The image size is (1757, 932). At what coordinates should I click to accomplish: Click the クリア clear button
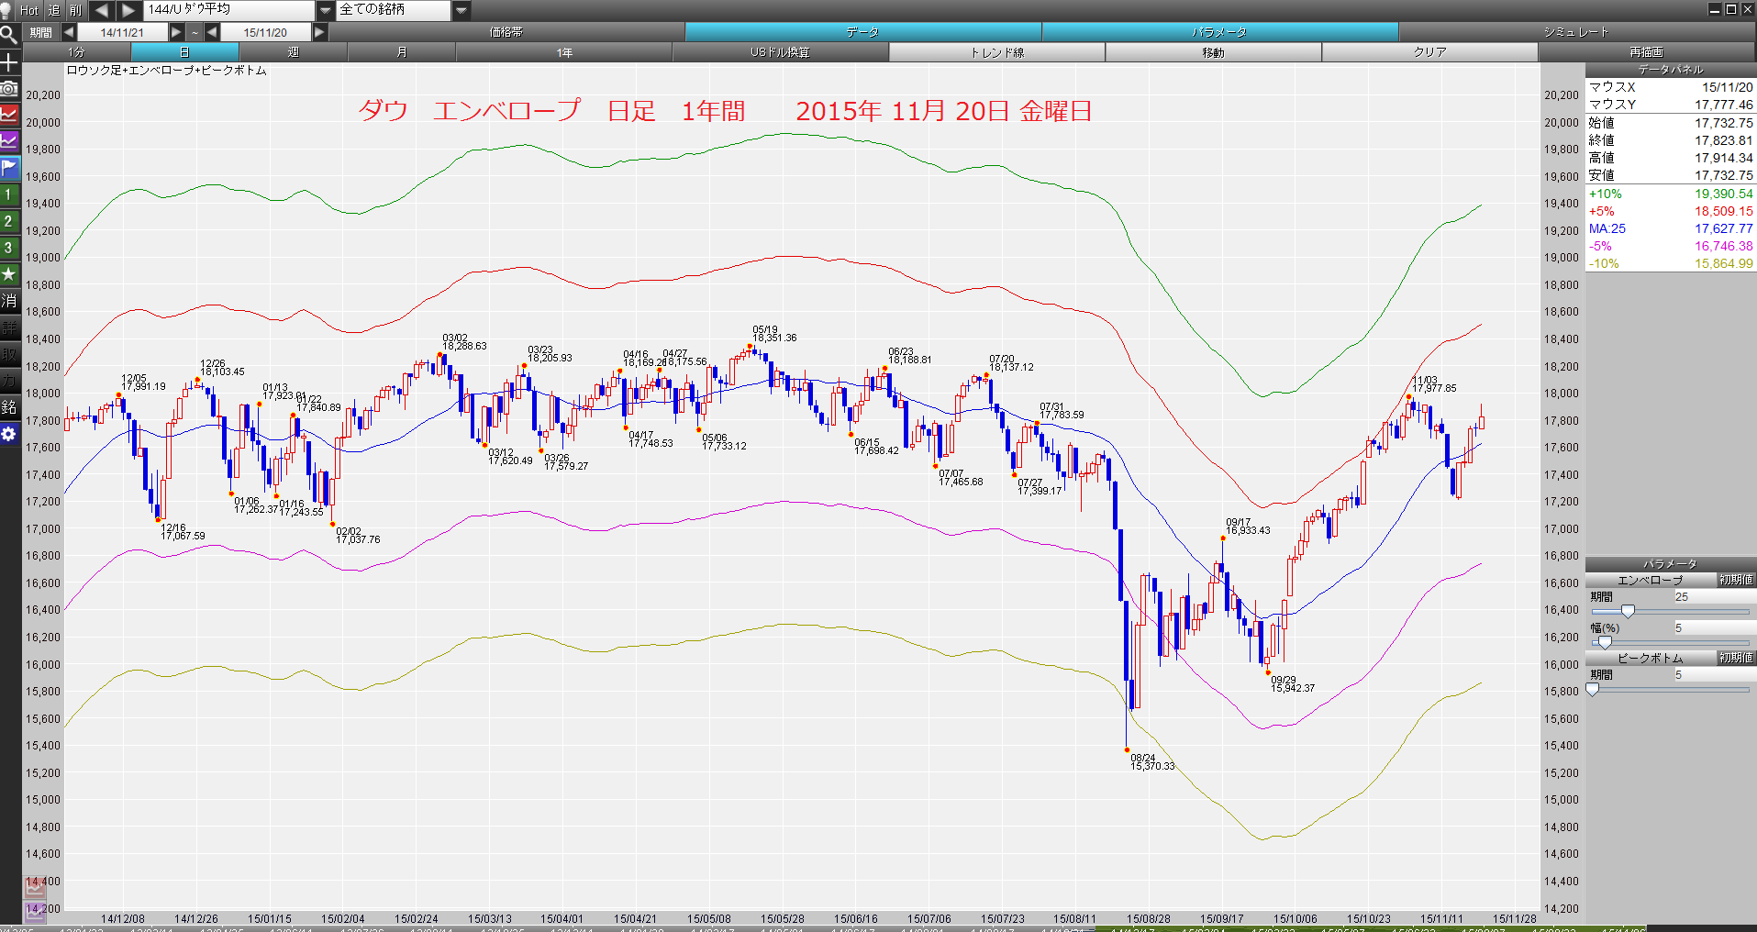click(x=1430, y=52)
